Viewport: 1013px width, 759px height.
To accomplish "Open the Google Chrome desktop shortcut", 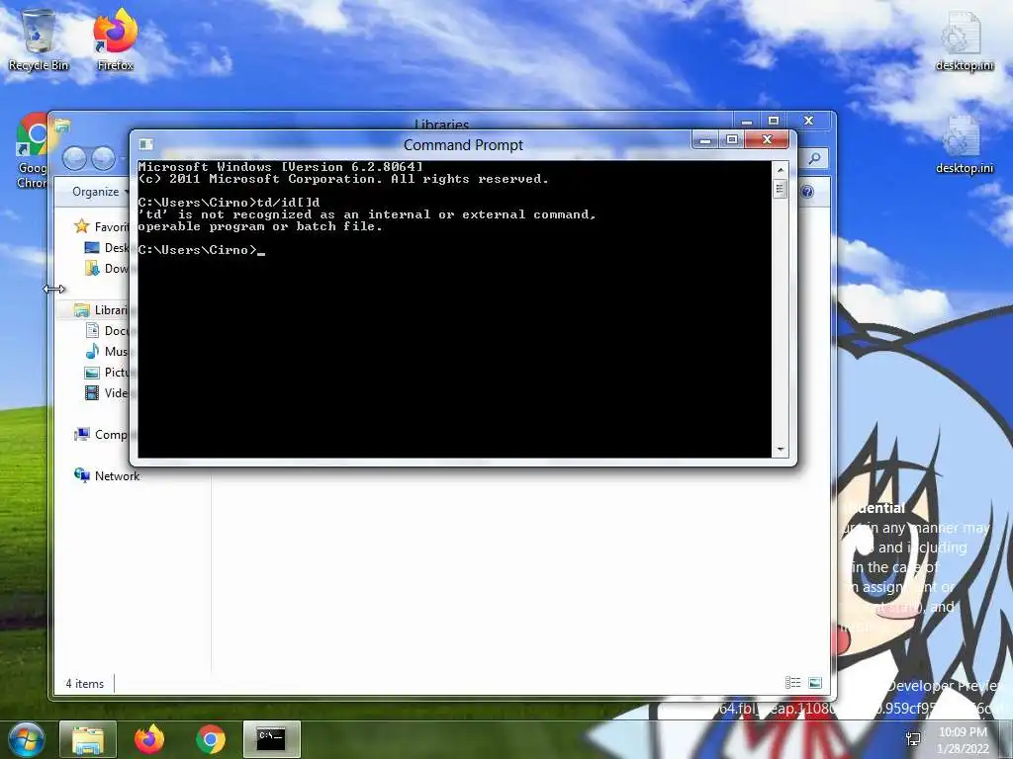I will pos(31,150).
